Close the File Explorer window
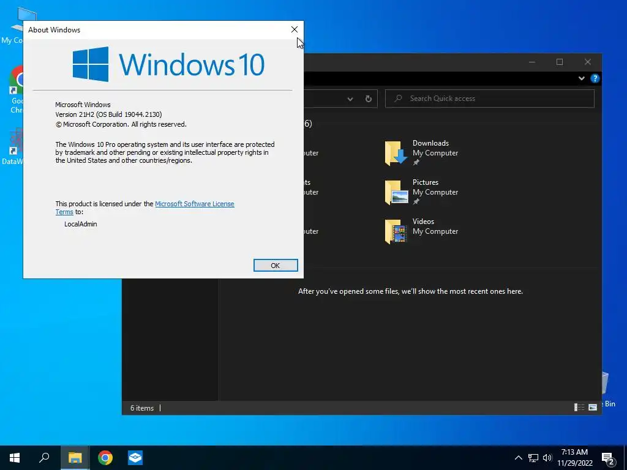Image resolution: width=627 pixels, height=470 pixels. coord(587,62)
